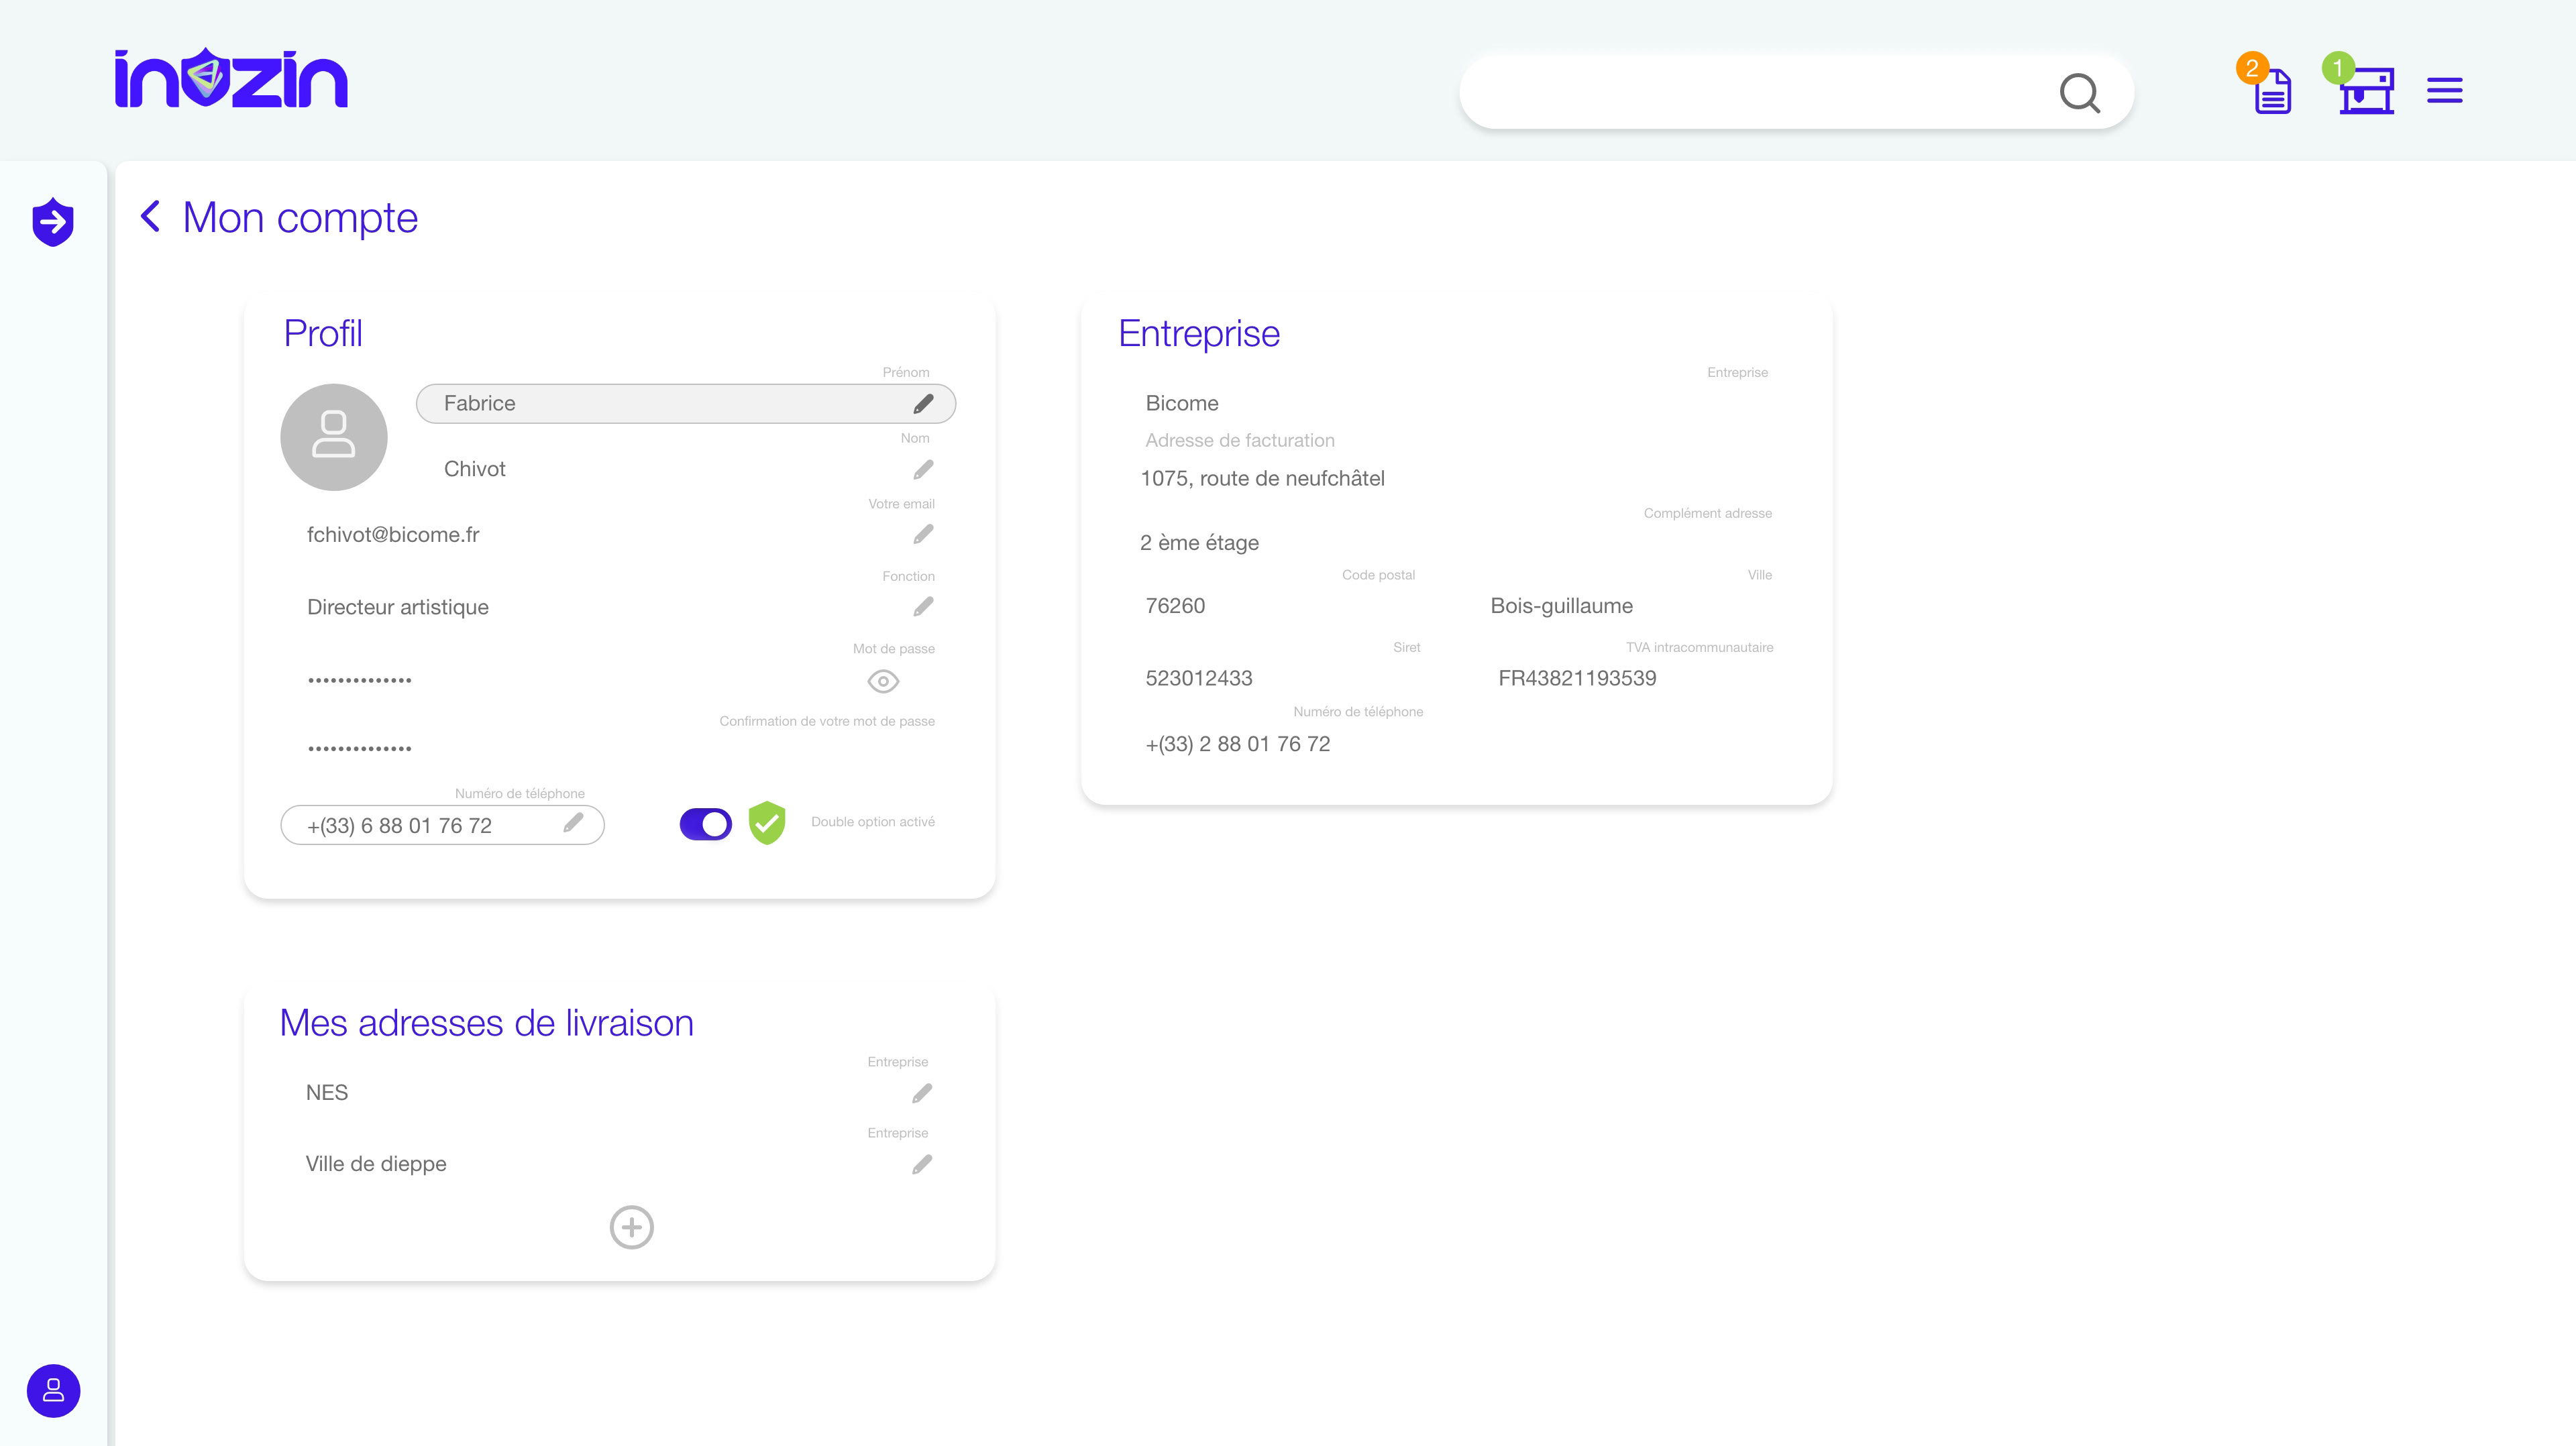2576x1446 pixels.
Task: Click the profile avatar placeholder
Action: tap(334, 437)
